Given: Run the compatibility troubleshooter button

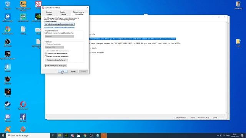Looking at the screenshot, I should coord(59,24).
